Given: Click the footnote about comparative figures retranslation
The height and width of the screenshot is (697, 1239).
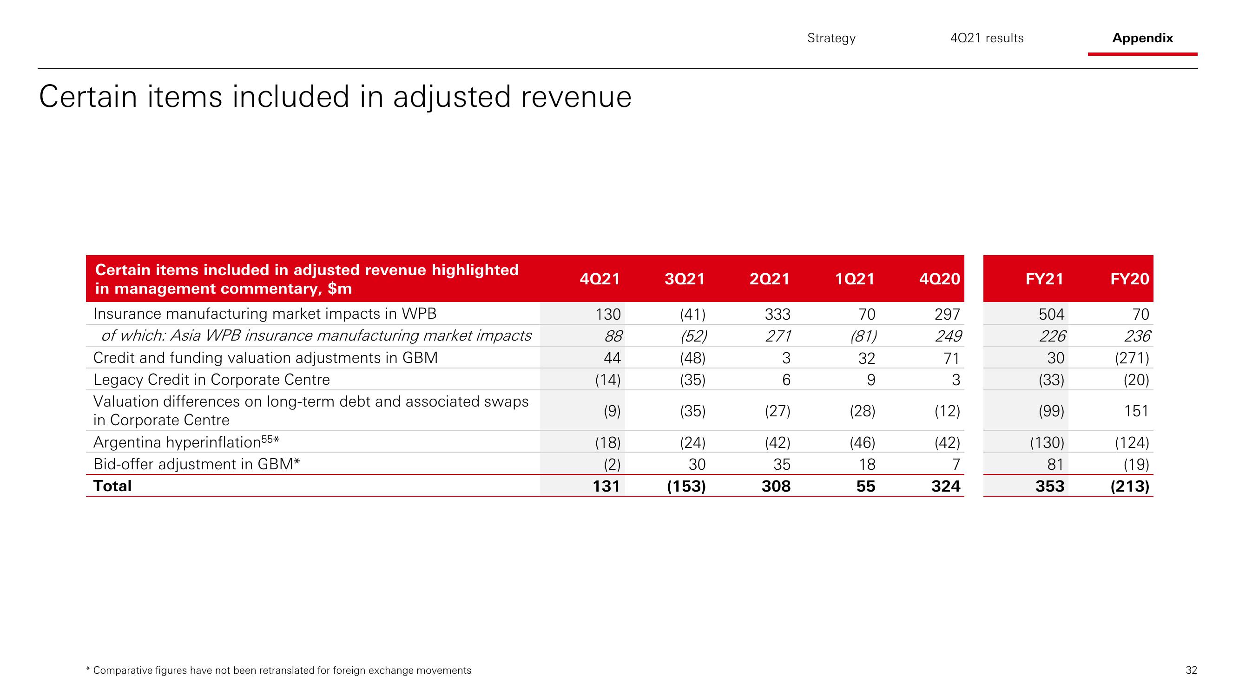Looking at the screenshot, I should pyautogui.click(x=278, y=670).
